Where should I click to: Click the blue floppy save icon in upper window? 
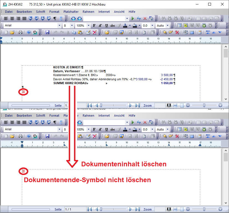click(x=47, y=32)
